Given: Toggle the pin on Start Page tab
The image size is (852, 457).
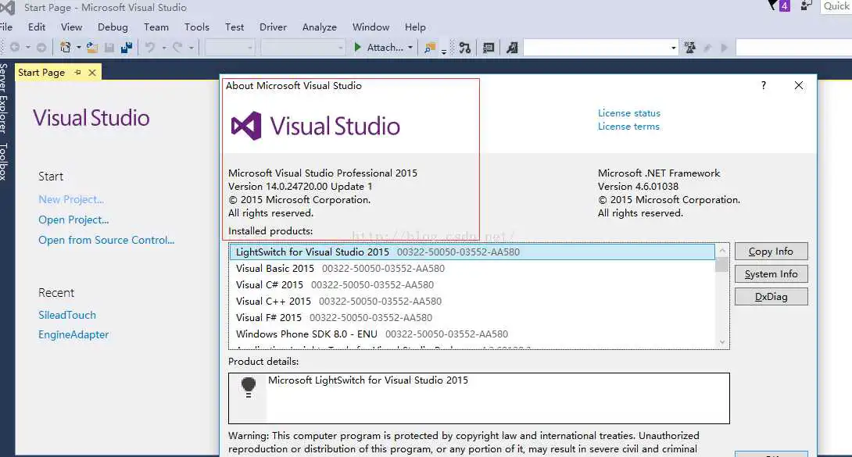Looking at the screenshot, I should tap(77, 73).
